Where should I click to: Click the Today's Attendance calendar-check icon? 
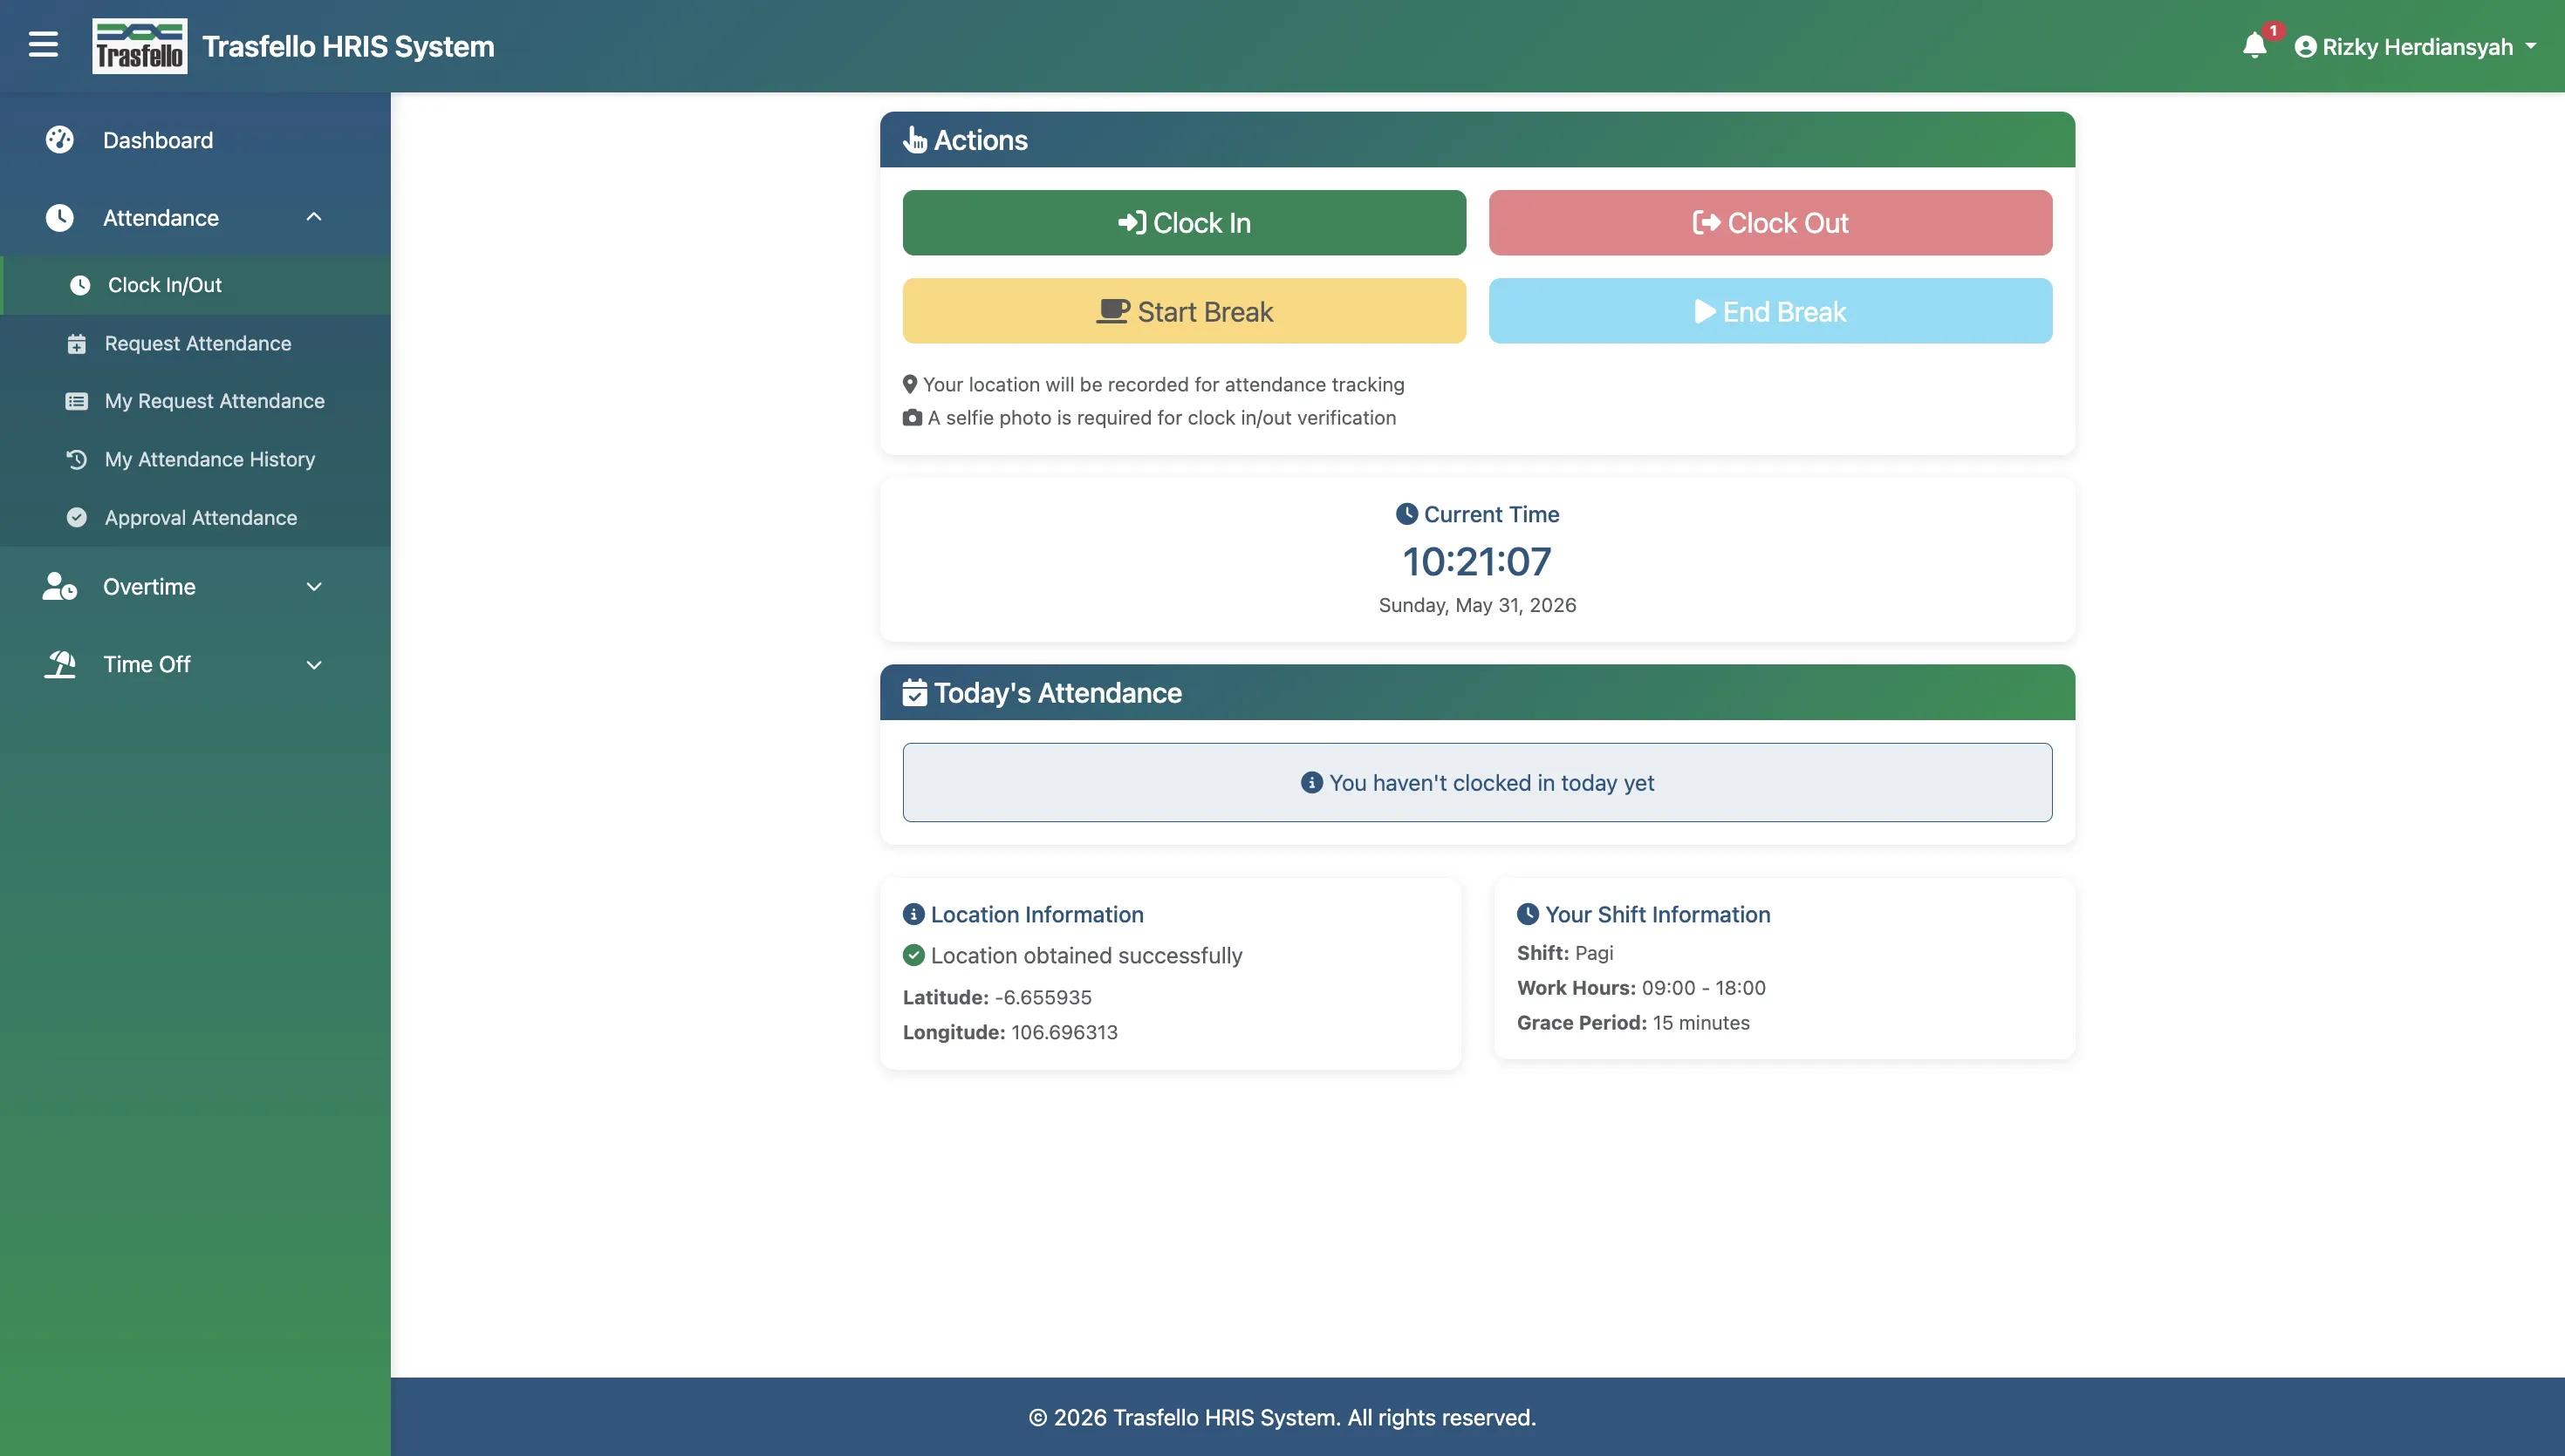914,693
